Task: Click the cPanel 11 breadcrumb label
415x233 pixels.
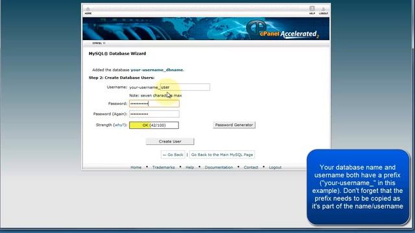Action: pyautogui.click(x=99, y=43)
